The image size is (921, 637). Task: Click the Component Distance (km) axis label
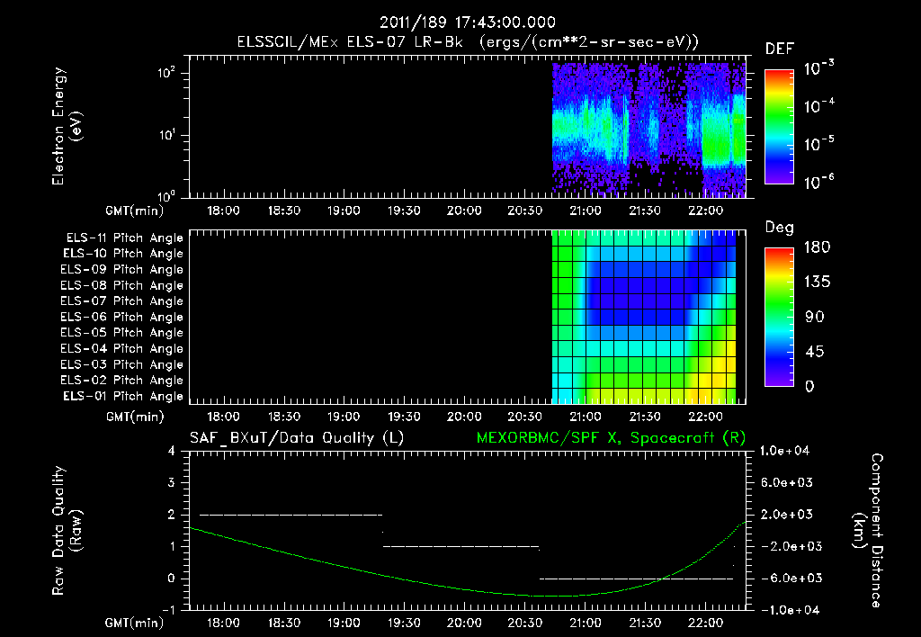[868, 531]
